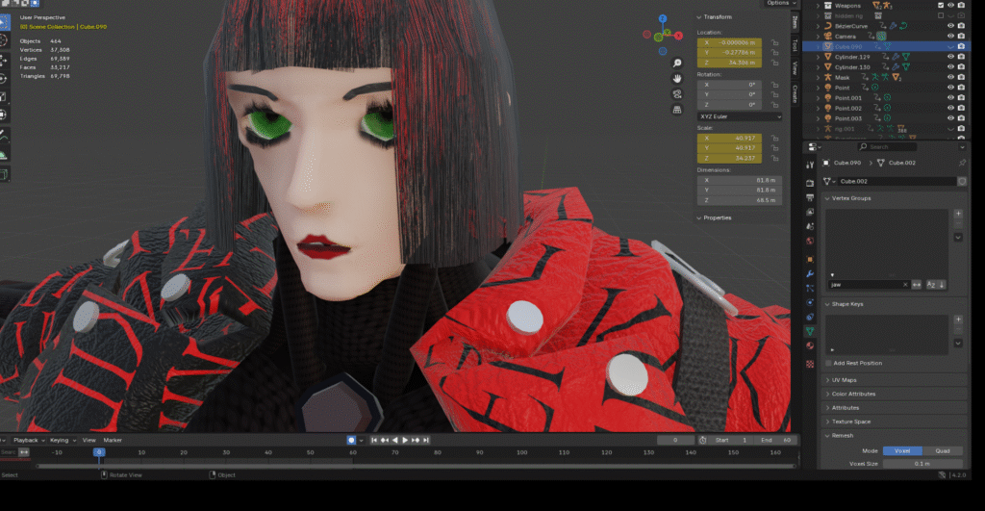Toggle the Weapons collection exclude checkbox
The image size is (985, 511).
(x=941, y=5)
